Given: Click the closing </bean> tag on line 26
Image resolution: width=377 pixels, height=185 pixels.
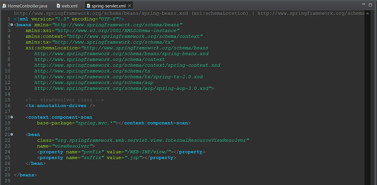Looking at the screenshot, I should [x=35, y=163].
